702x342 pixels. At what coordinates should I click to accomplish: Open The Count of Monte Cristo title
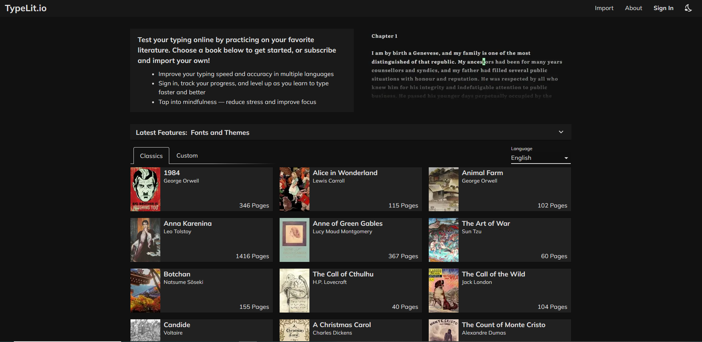(x=503, y=325)
